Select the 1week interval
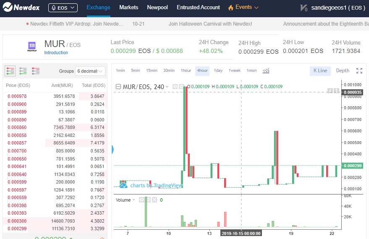Screen dimensions: 369x239 (235, 71)
